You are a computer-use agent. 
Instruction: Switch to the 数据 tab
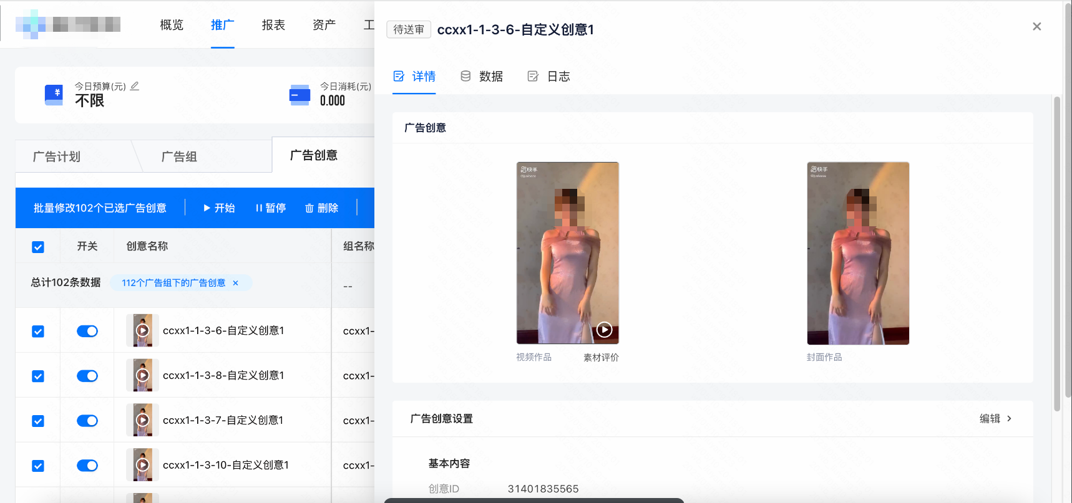481,77
